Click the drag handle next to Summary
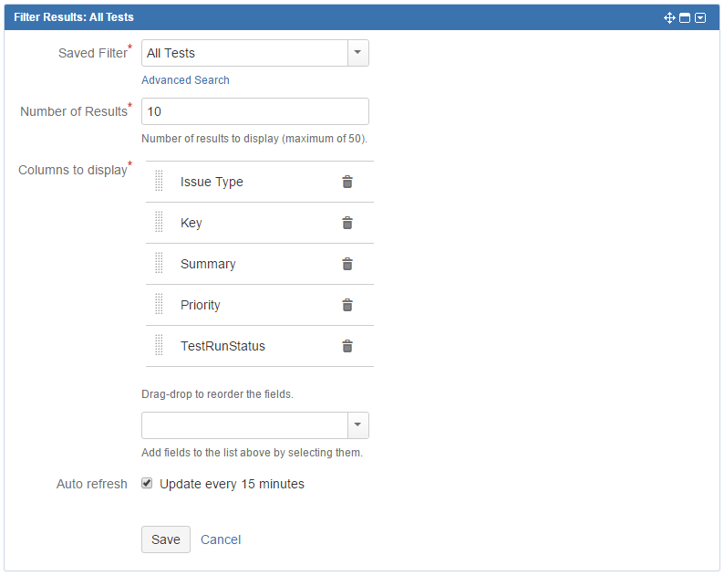724x576 pixels. [x=159, y=263]
